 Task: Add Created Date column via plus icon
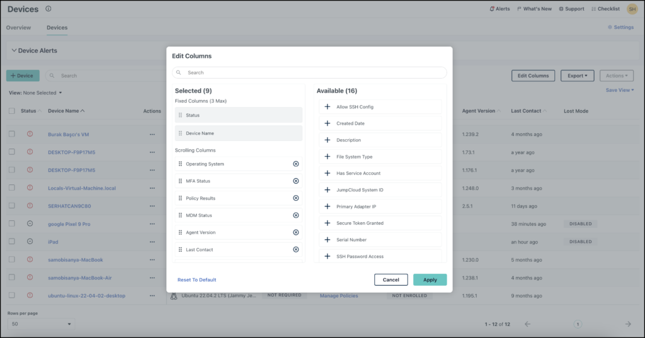(328, 123)
